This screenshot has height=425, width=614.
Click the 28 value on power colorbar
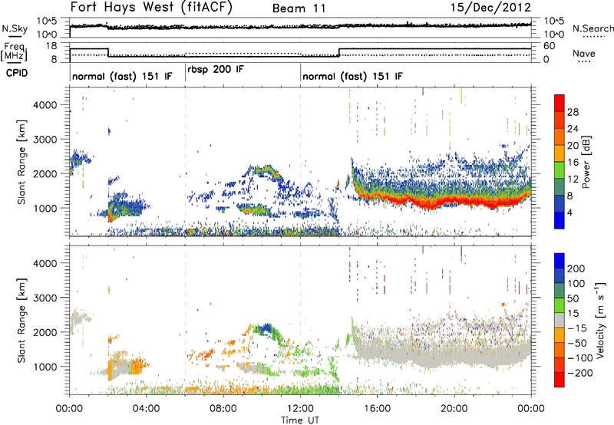[573, 112]
